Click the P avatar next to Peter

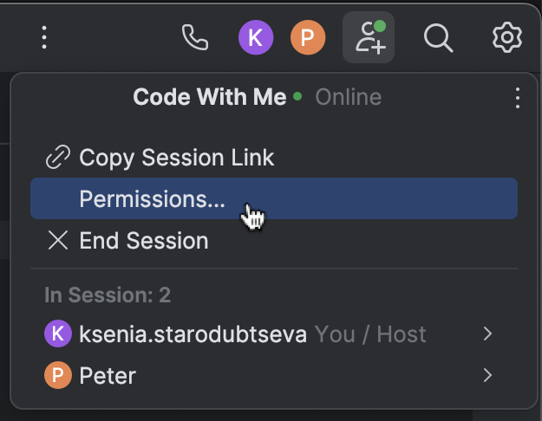[58, 375]
